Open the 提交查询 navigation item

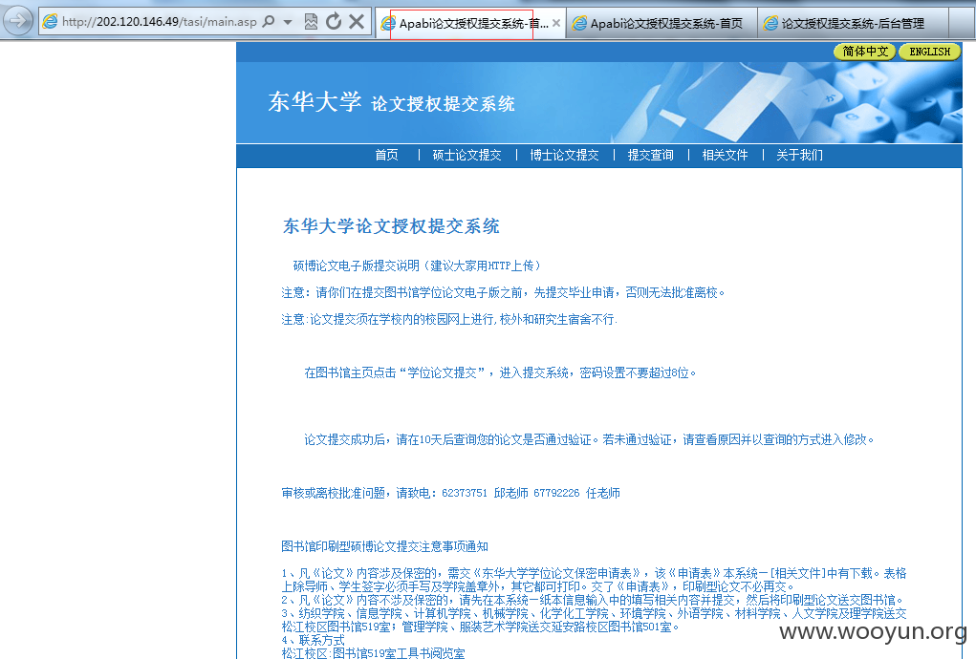[650, 155]
